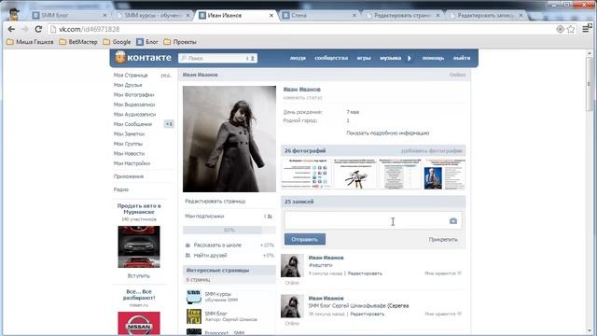Open Мои Видеозаписи in sidebar

pyautogui.click(x=134, y=105)
